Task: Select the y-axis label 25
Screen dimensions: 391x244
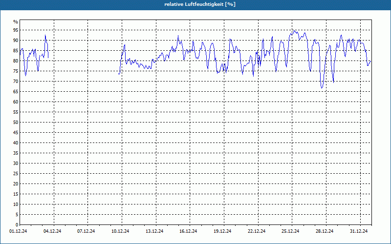Action: [16, 174]
